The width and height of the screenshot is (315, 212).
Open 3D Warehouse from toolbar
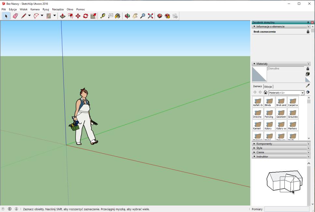coord(160,16)
